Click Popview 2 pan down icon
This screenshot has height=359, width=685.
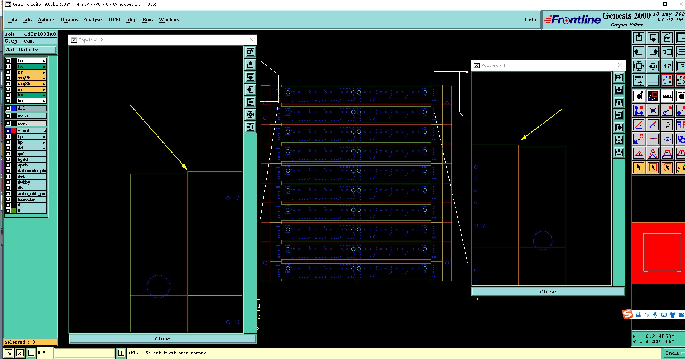(x=251, y=77)
